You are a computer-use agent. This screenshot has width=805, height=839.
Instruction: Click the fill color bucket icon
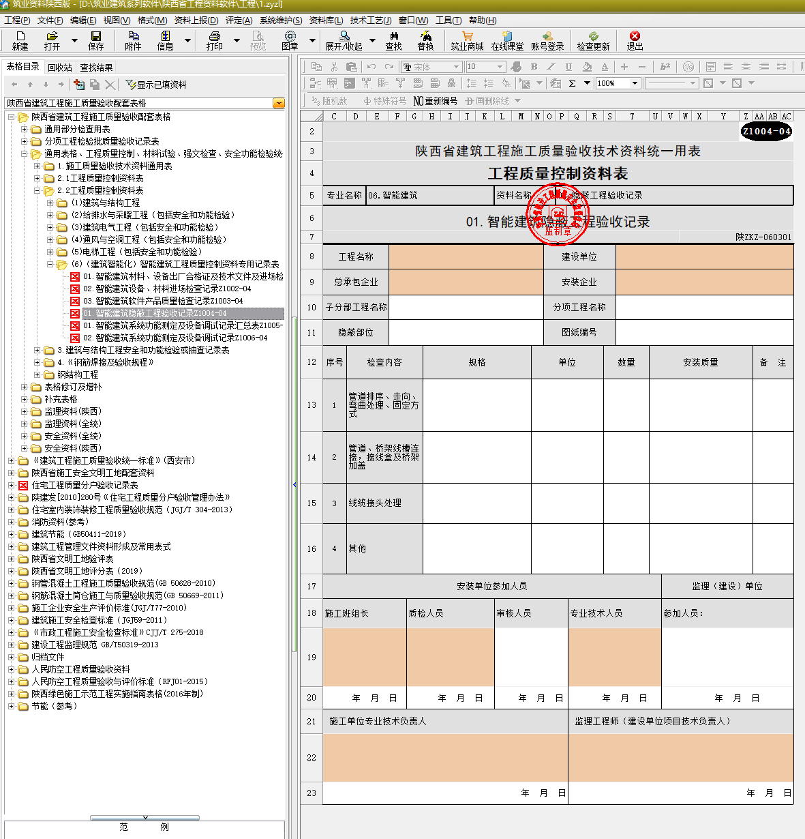tap(587, 67)
